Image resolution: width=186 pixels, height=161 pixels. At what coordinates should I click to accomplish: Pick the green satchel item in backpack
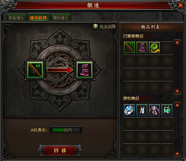tap(167, 110)
